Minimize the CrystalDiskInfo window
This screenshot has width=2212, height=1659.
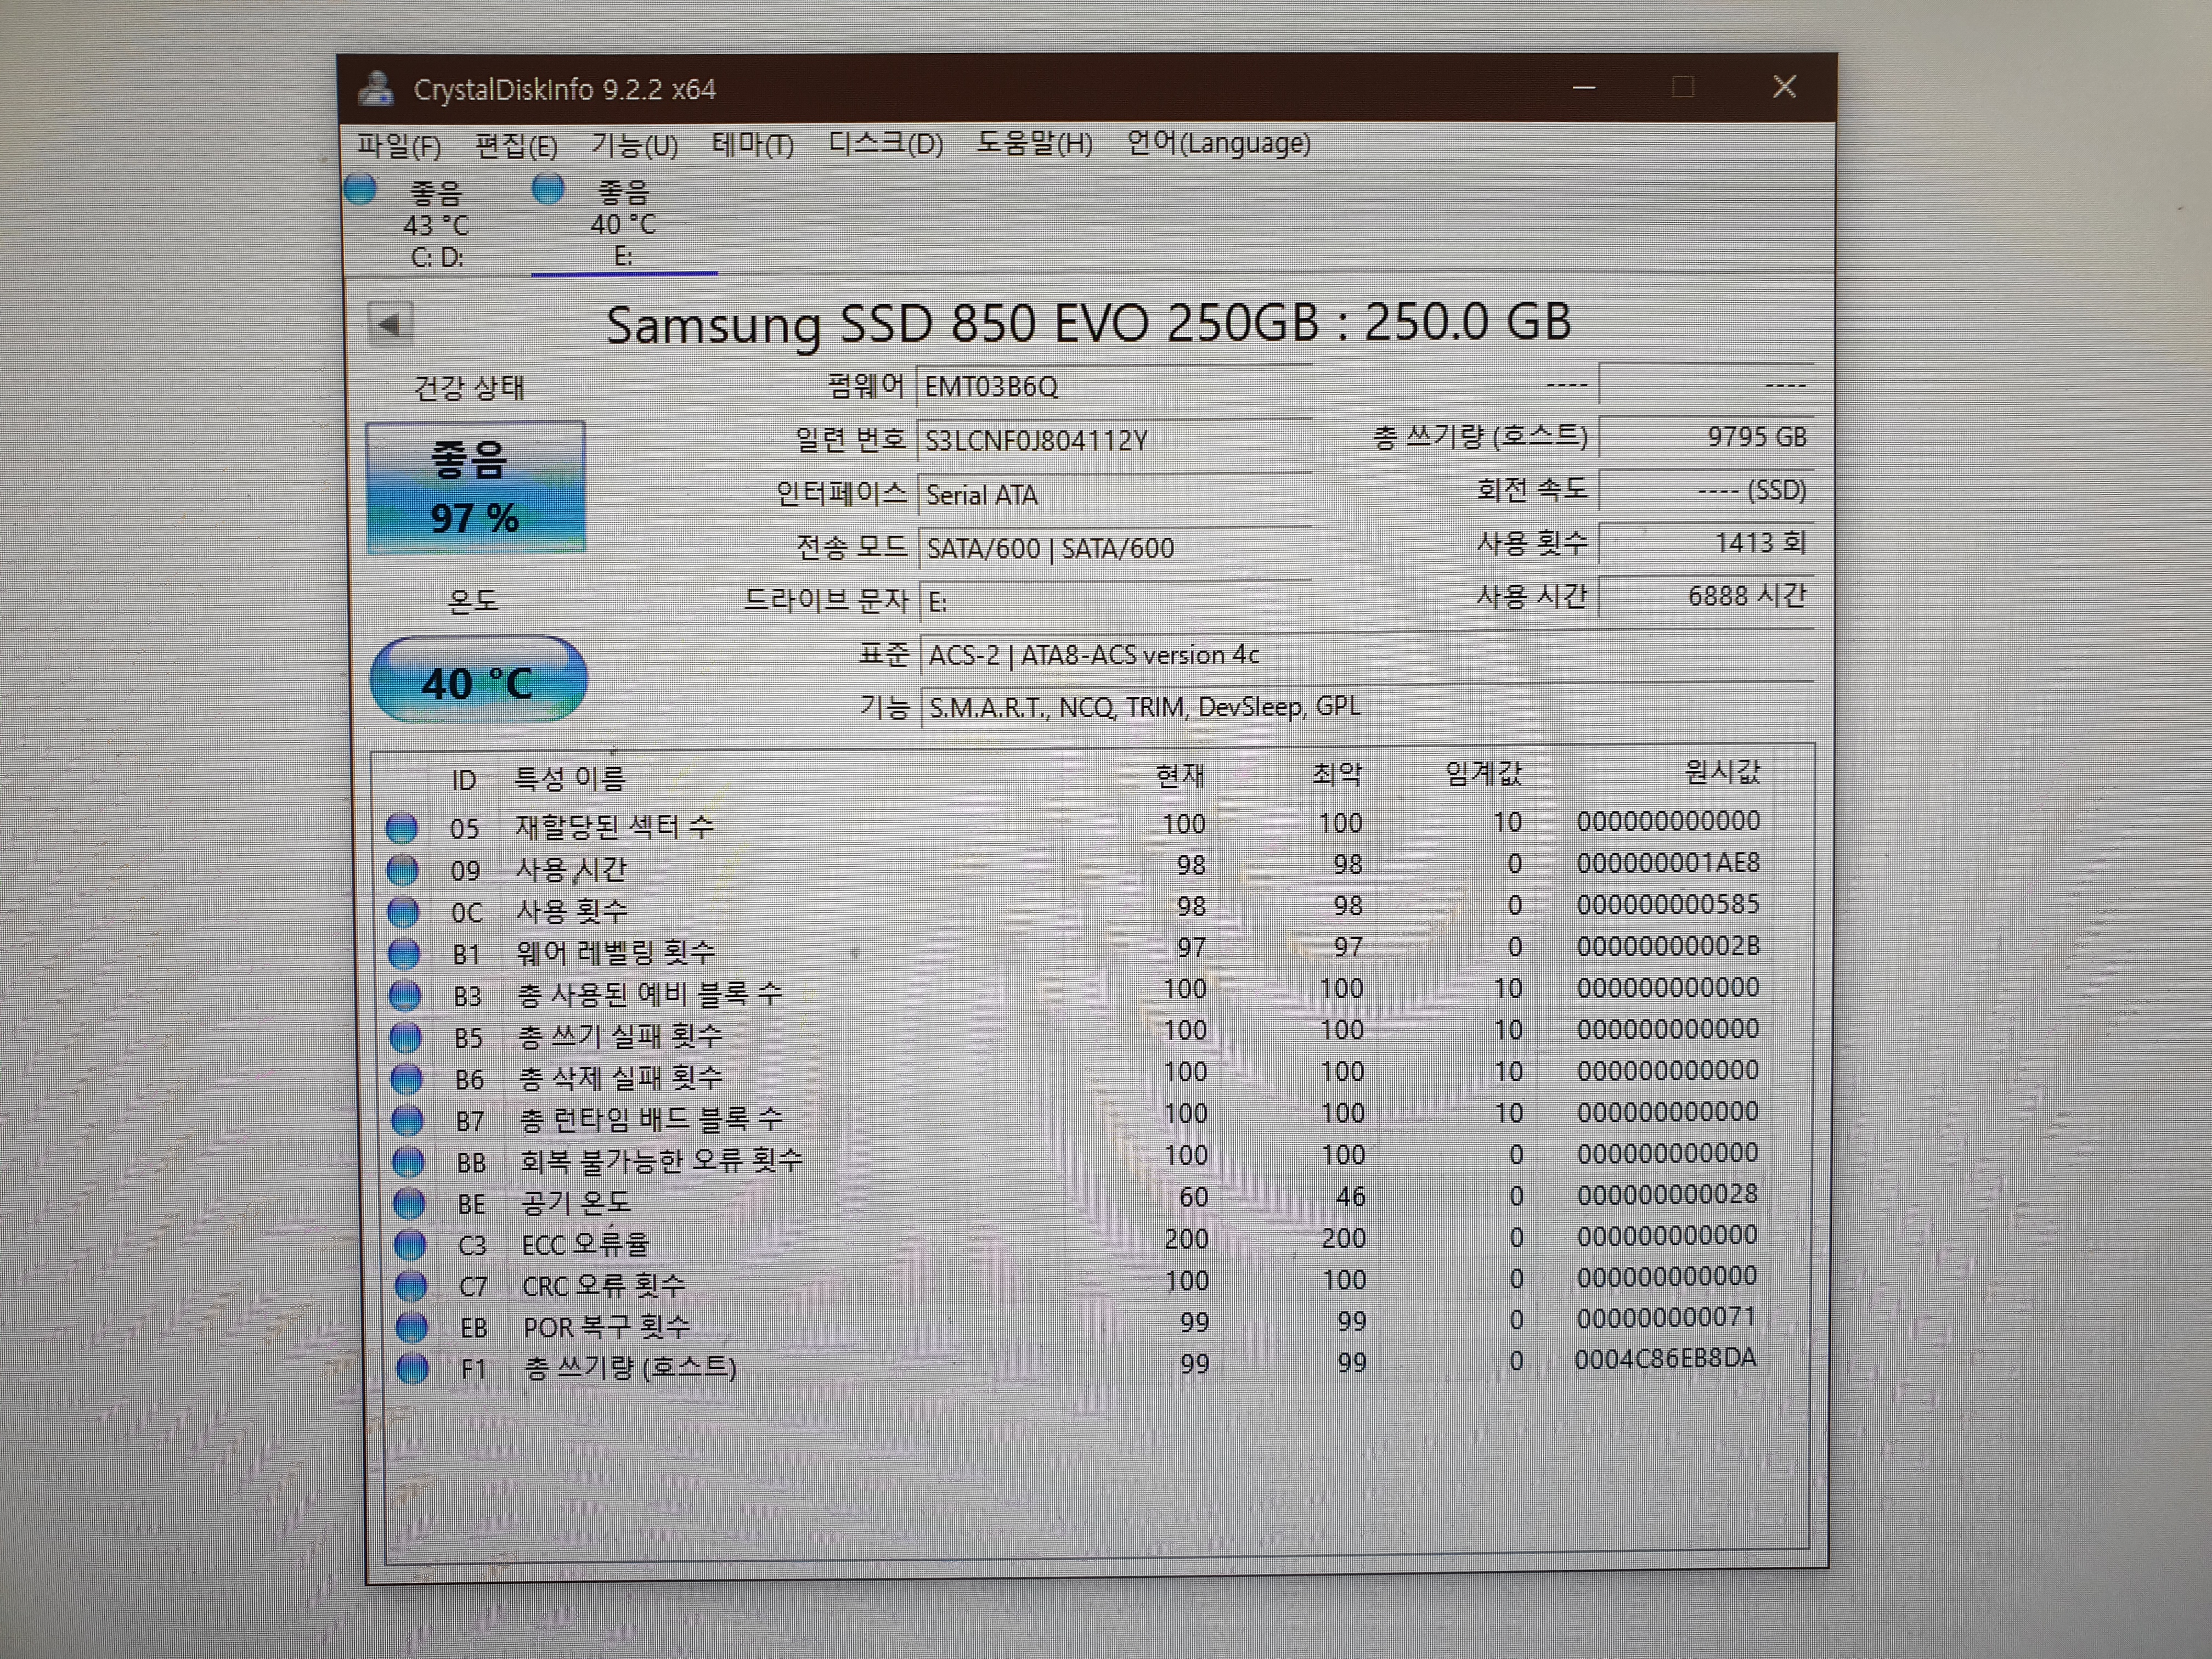click(1583, 88)
